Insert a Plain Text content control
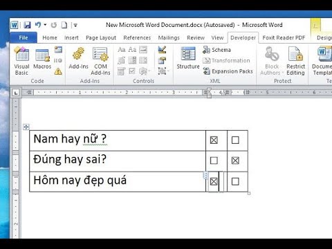The width and height of the screenshot is (332, 249). point(132,50)
